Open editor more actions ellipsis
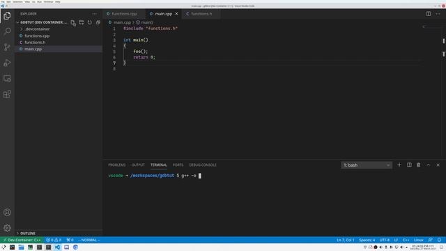Image resolution: width=446 pixels, height=251 pixels. pos(438,14)
